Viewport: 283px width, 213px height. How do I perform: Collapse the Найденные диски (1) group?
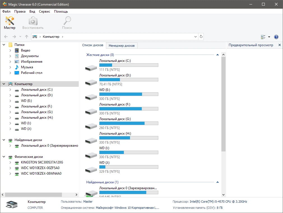point(217,182)
